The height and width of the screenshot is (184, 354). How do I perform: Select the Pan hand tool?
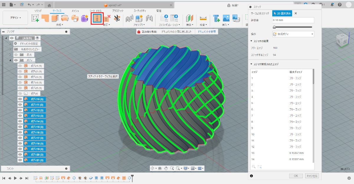pos(166,168)
